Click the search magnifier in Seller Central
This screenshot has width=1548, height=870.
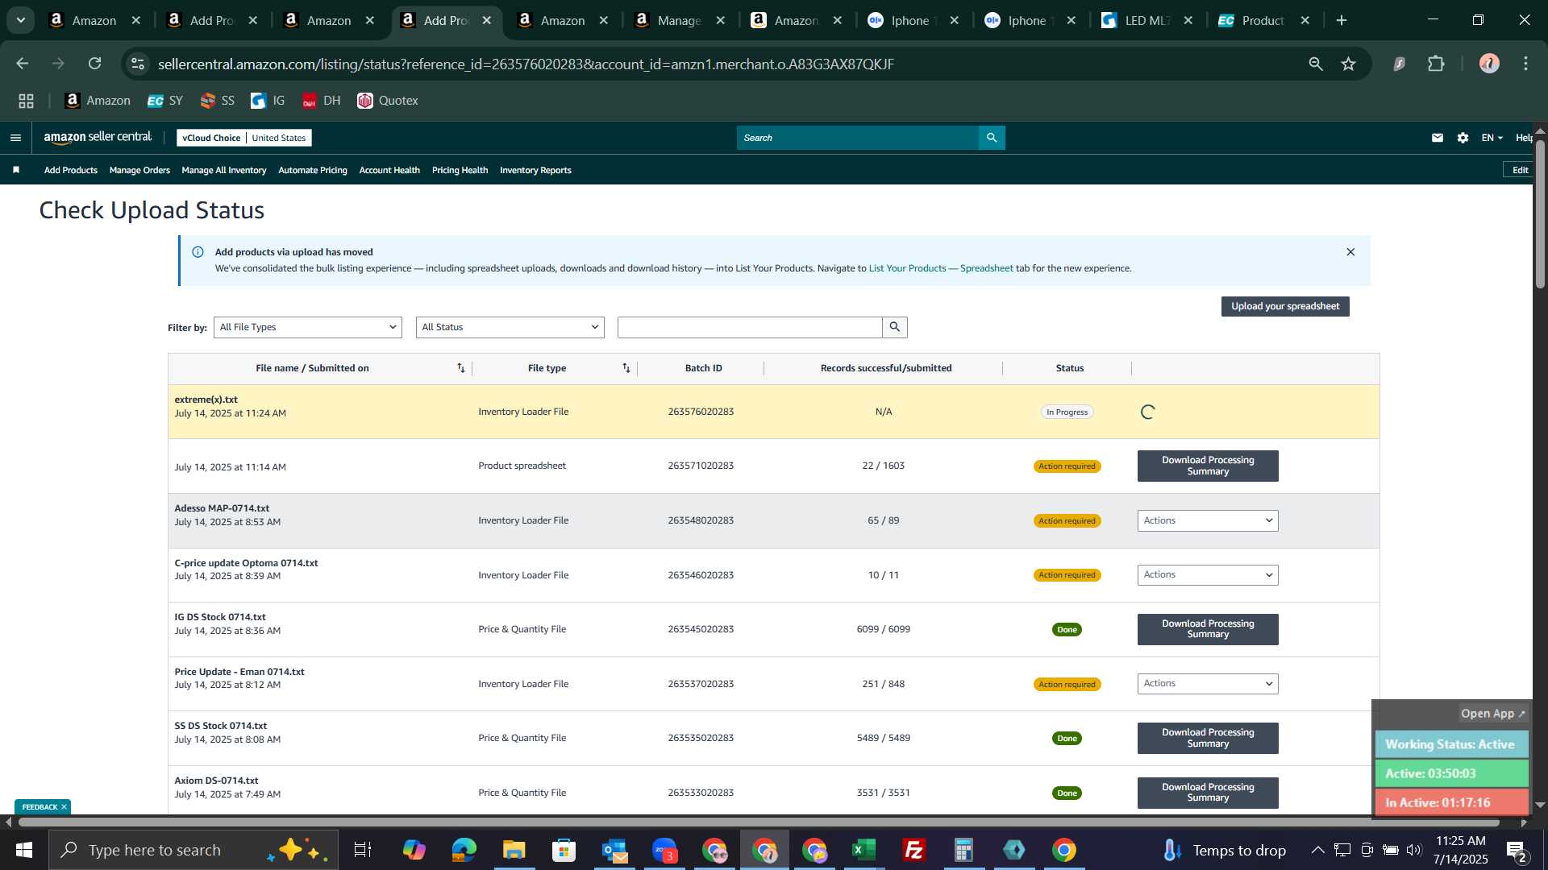pyautogui.click(x=992, y=138)
